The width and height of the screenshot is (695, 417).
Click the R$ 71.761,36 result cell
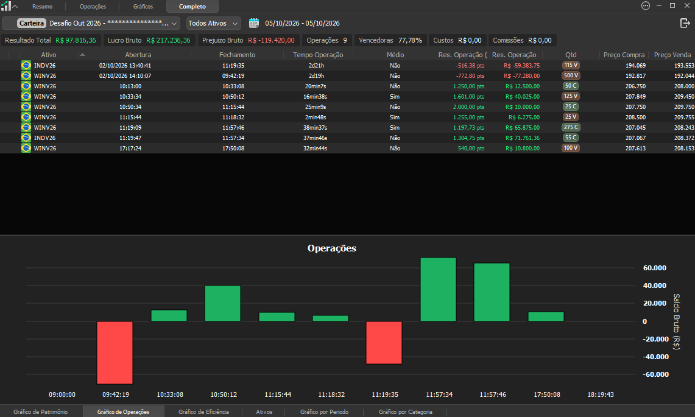tap(523, 138)
